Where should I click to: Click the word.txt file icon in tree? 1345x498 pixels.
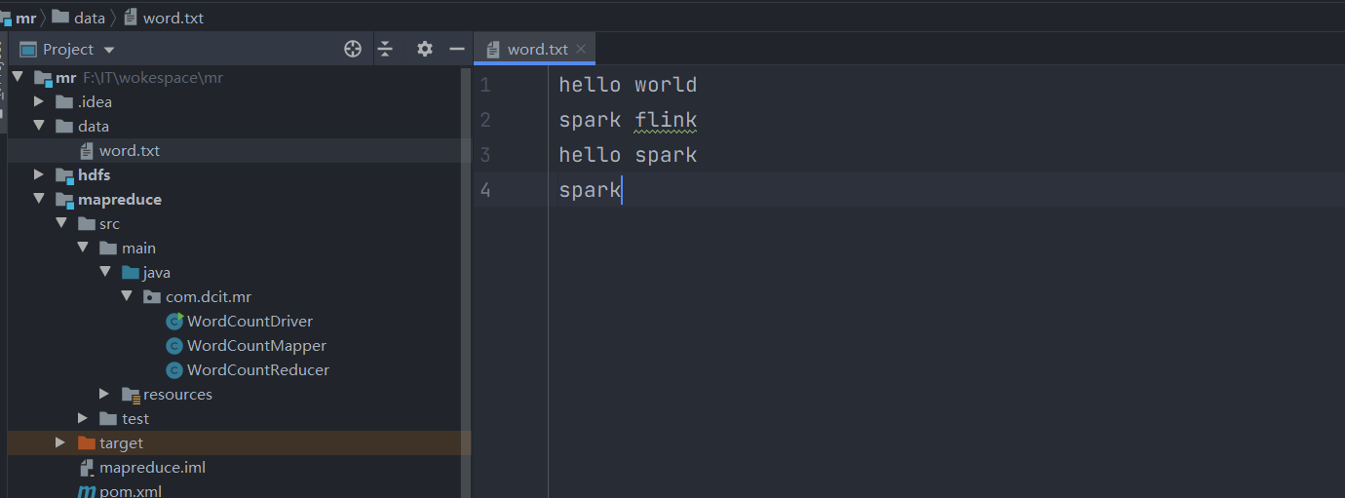click(x=87, y=150)
